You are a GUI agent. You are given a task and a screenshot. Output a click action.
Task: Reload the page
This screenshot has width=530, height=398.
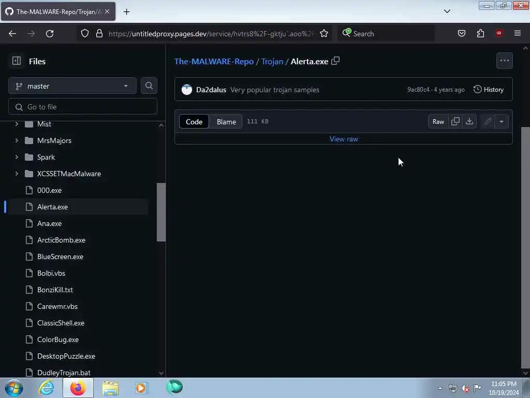[50, 34]
